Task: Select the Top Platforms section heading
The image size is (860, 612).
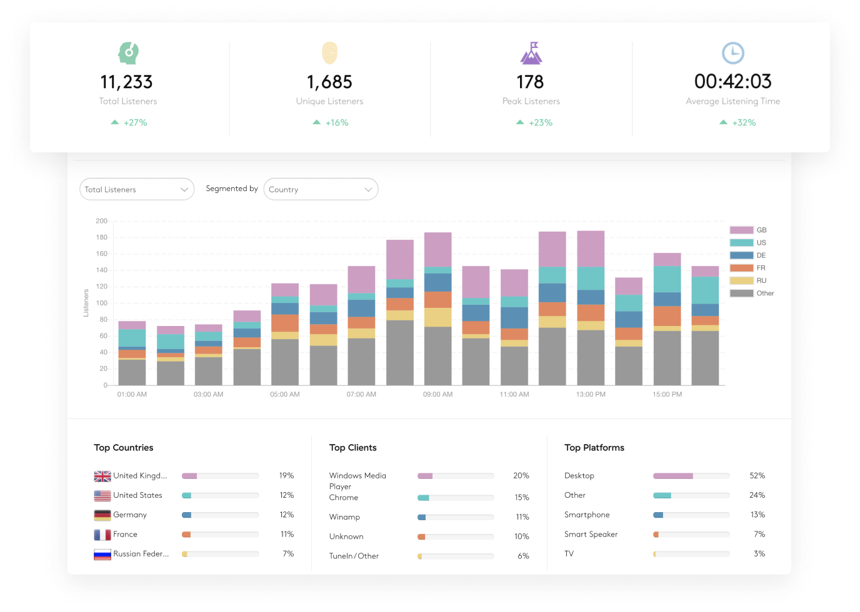Action: [594, 447]
